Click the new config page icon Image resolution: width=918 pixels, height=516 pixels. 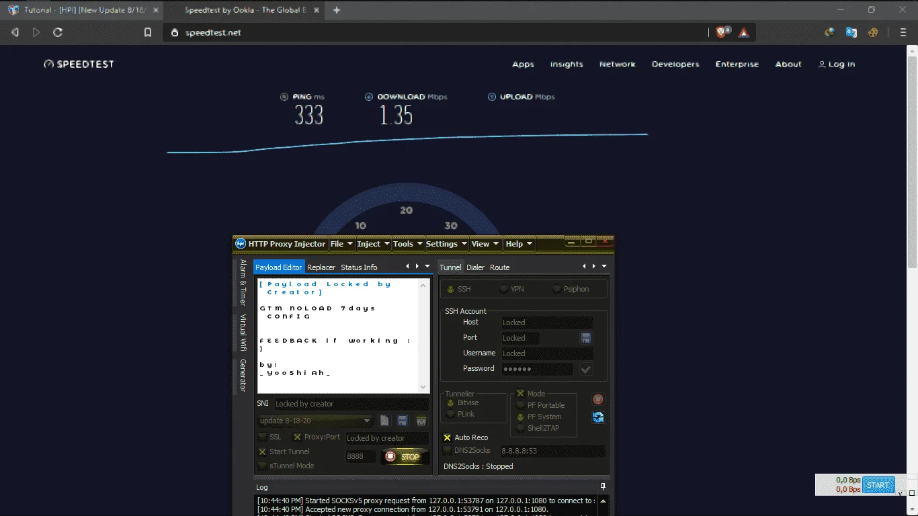[x=385, y=421]
